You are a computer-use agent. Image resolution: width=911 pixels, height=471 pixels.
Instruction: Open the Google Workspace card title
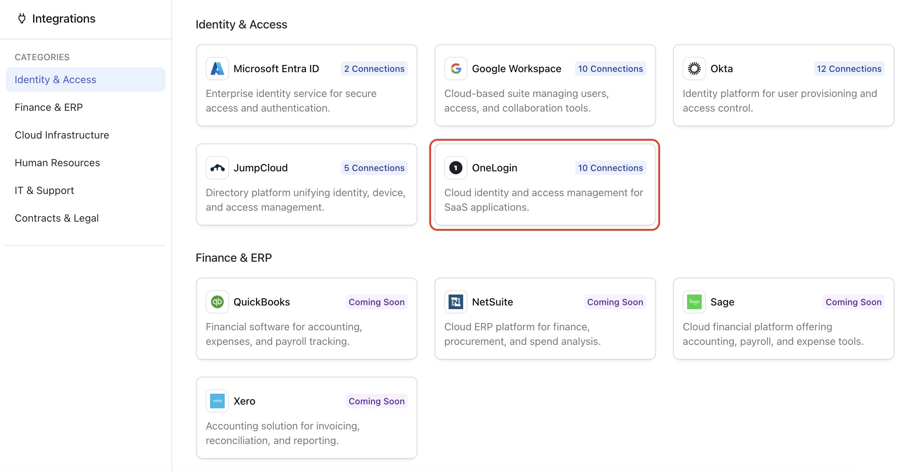click(517, 69)
